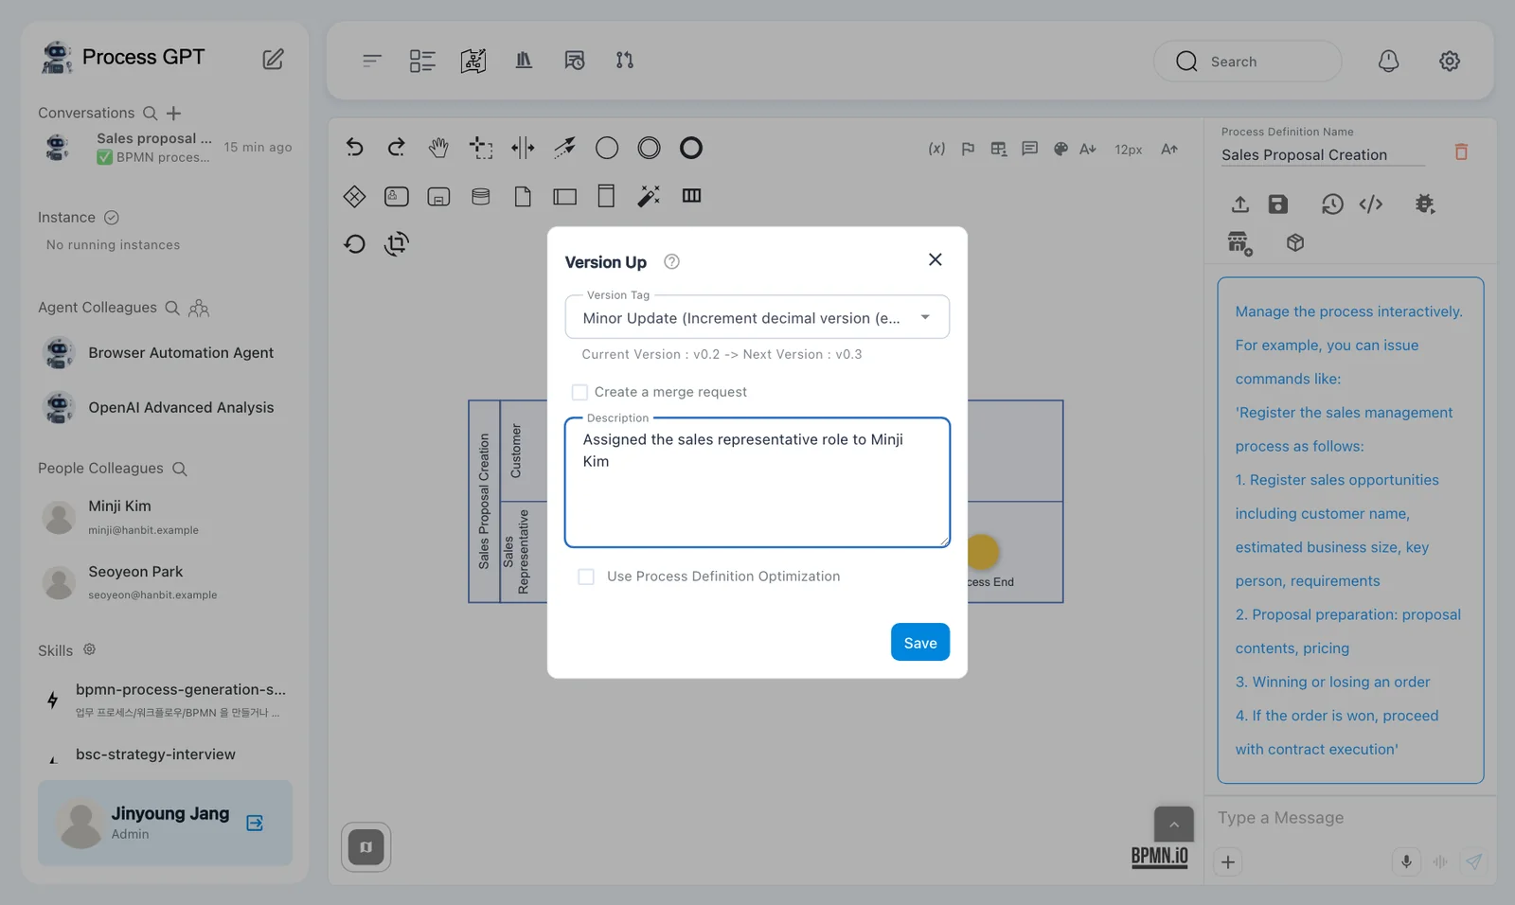Create a data store cylinder

481,196
